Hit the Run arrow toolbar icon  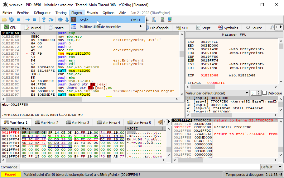pyautogui.click(x=27, y=20)
